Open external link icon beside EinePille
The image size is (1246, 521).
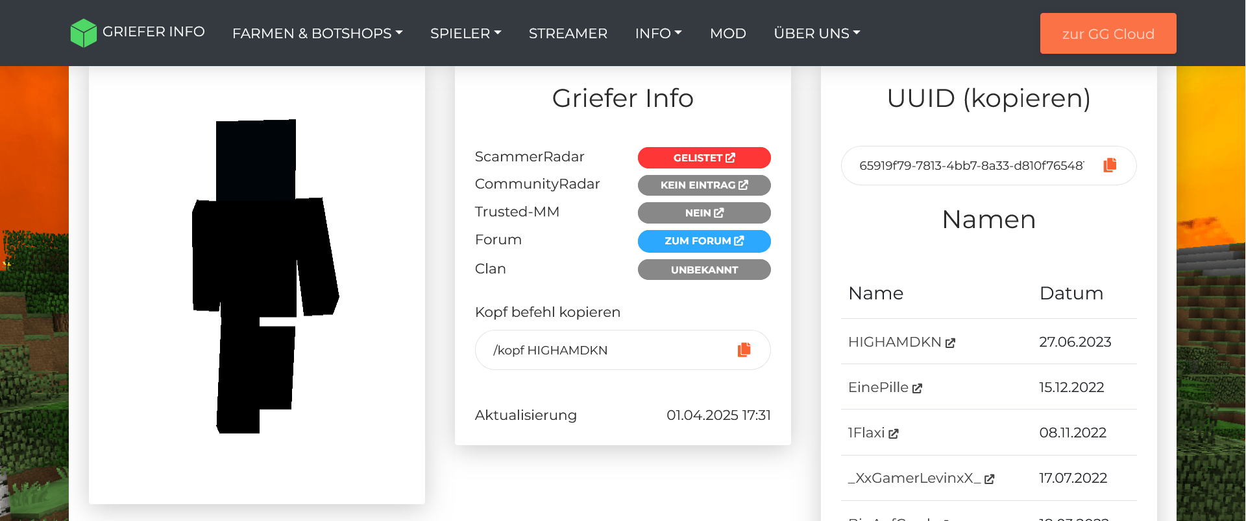tap(917, 388)
